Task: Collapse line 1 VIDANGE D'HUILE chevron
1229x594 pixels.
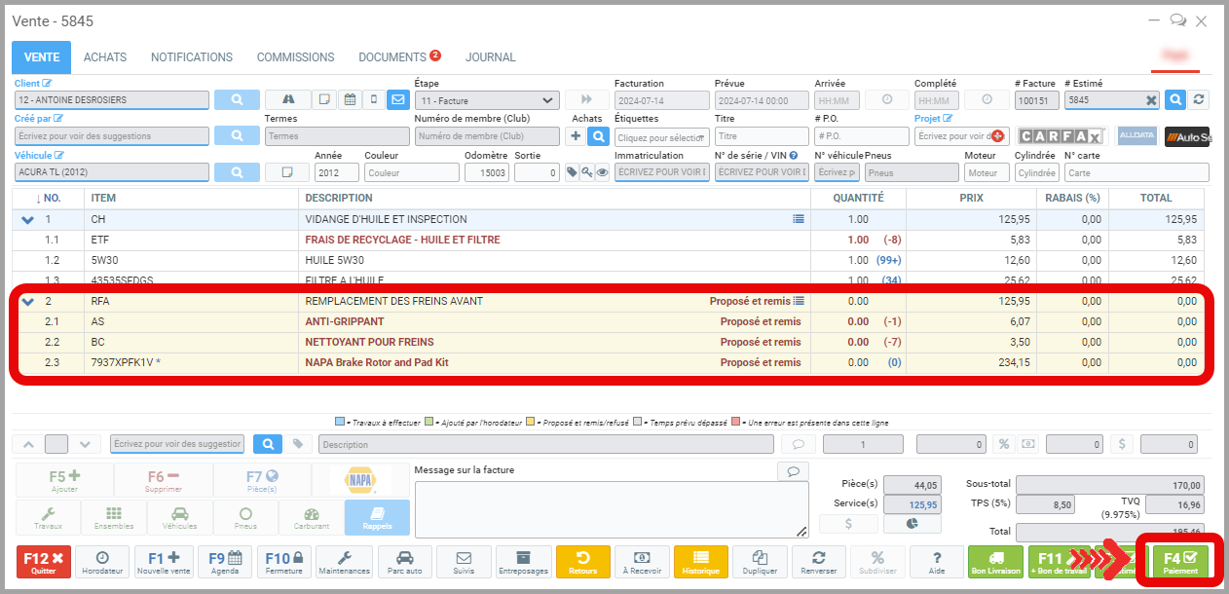Action: click(27, 220)
